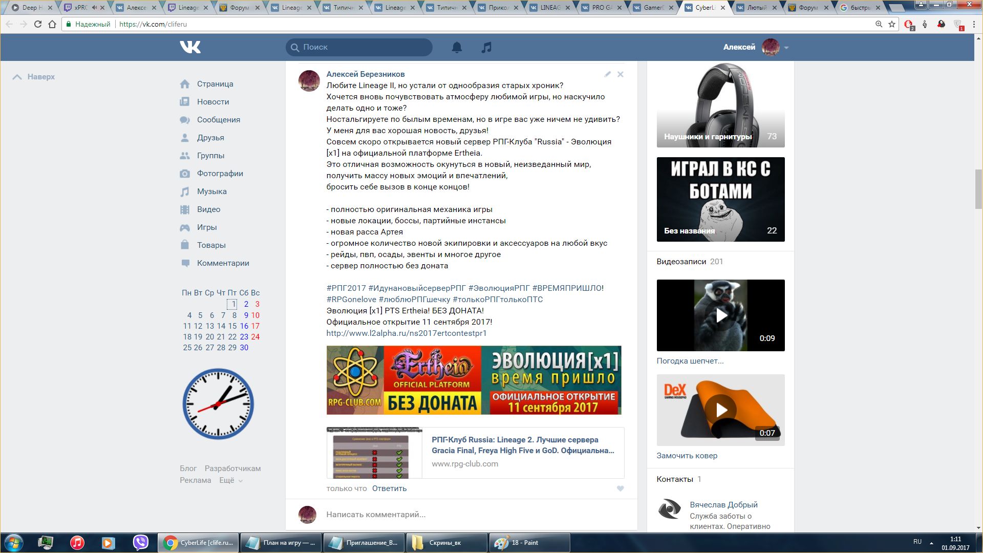Switch to 18 - Paint window
This screenshot has width=983, height=553.
coord(529,543)
